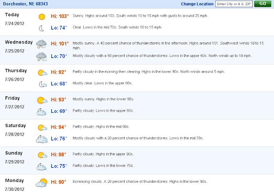Click 'Partly cloudy in the morning then clearing' text
The width and height of the screenshot is (274, 196).
pyautogui.click(x=149, y=71)
